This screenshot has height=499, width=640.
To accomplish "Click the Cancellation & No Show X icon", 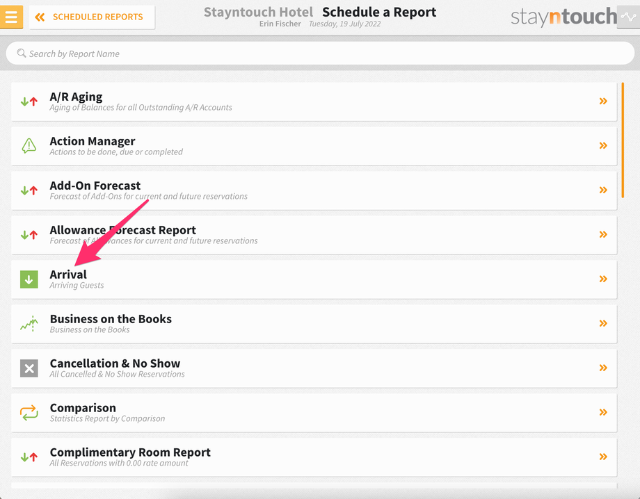I will tap(29, 368).
